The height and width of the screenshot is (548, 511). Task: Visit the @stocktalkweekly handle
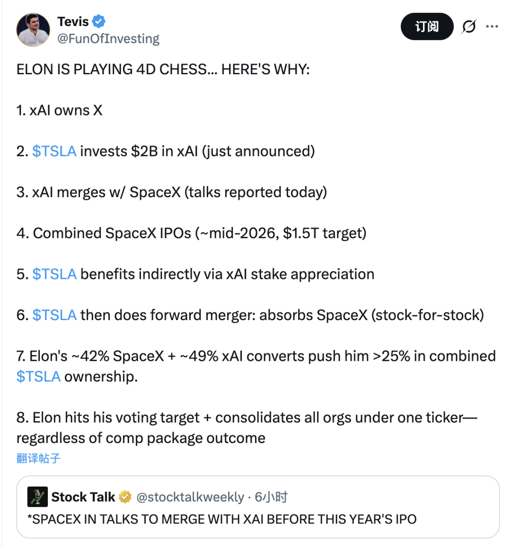coord(190,497)
